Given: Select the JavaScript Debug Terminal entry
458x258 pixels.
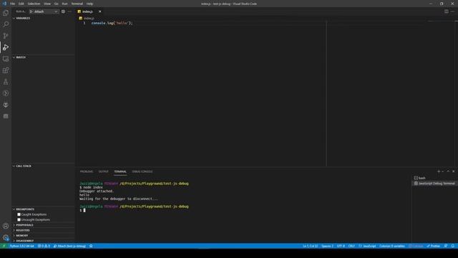Looking at the screenshot, I should coord(434,183).
